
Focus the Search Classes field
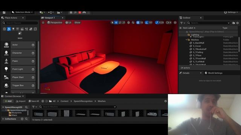pos(20,23)
